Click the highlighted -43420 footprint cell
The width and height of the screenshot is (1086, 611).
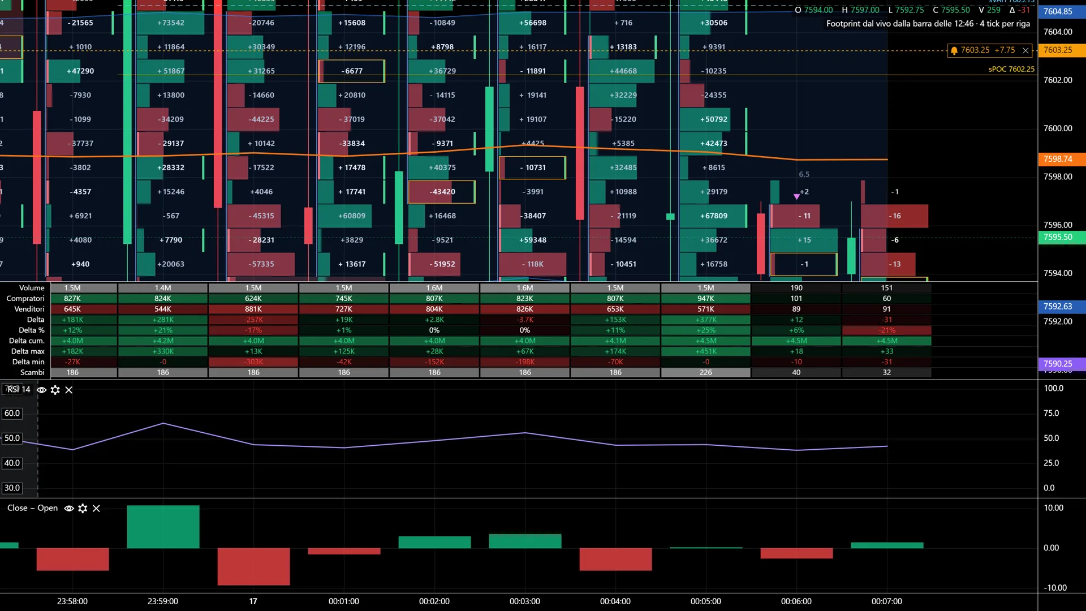(x=442, y=192)
